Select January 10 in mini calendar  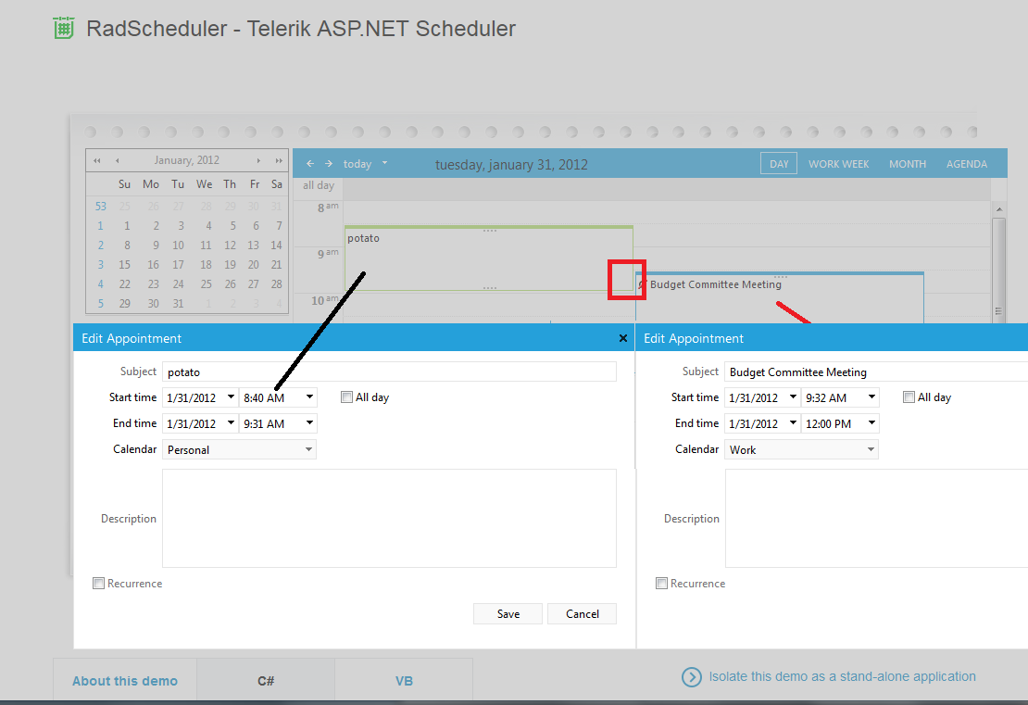pos(179,245)
